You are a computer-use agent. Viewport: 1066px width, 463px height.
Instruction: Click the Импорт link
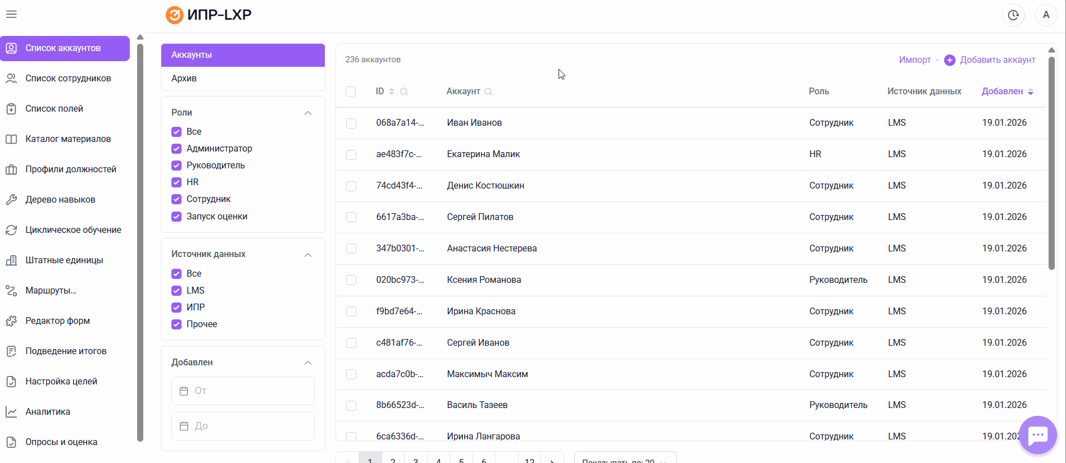point(915,60)
